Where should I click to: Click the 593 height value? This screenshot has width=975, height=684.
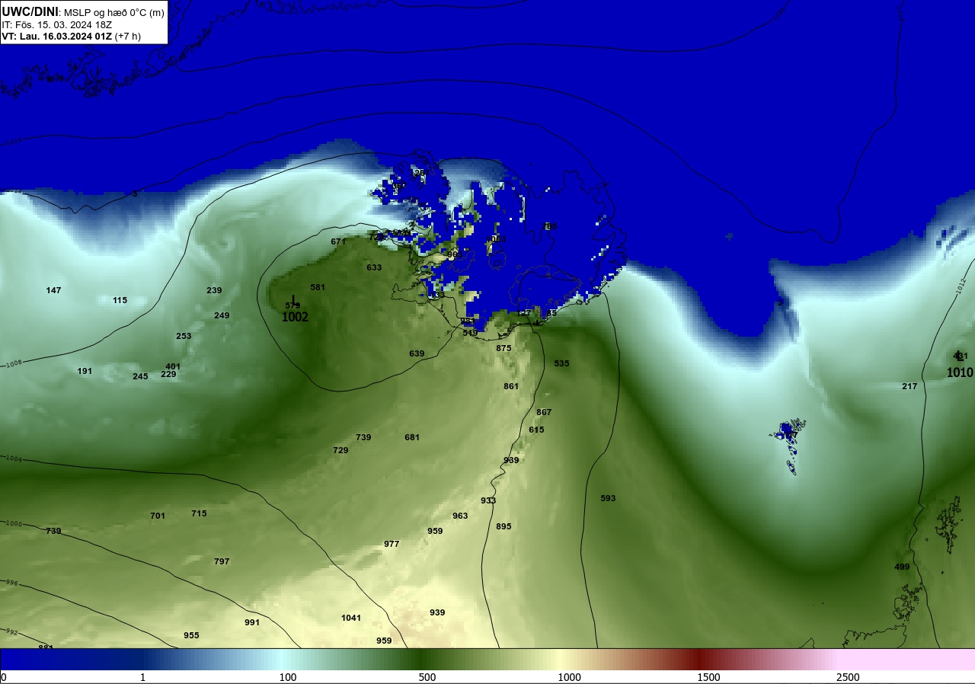608,498
